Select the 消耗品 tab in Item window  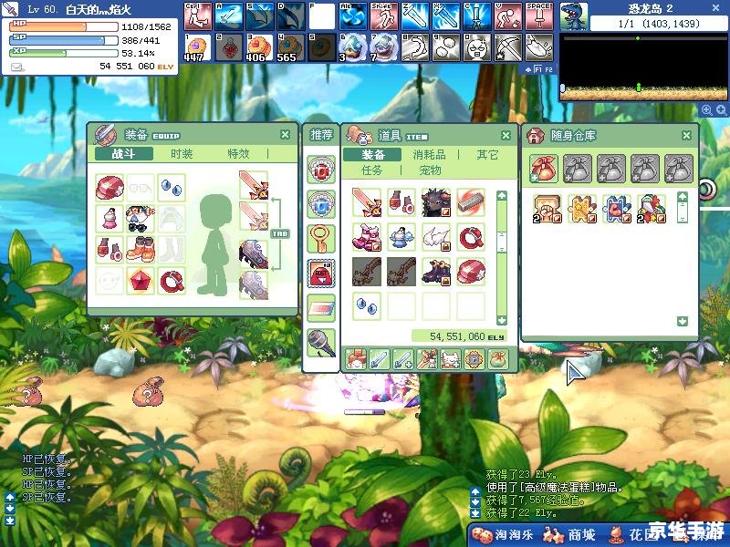coord(429,154)
